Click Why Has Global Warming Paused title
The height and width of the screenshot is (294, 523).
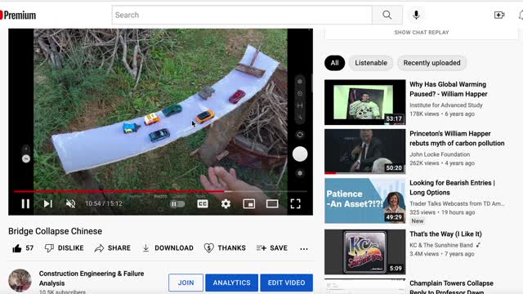(449, 89)
